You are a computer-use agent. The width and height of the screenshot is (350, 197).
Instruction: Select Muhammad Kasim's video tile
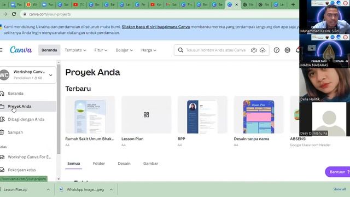click(324, 17)
